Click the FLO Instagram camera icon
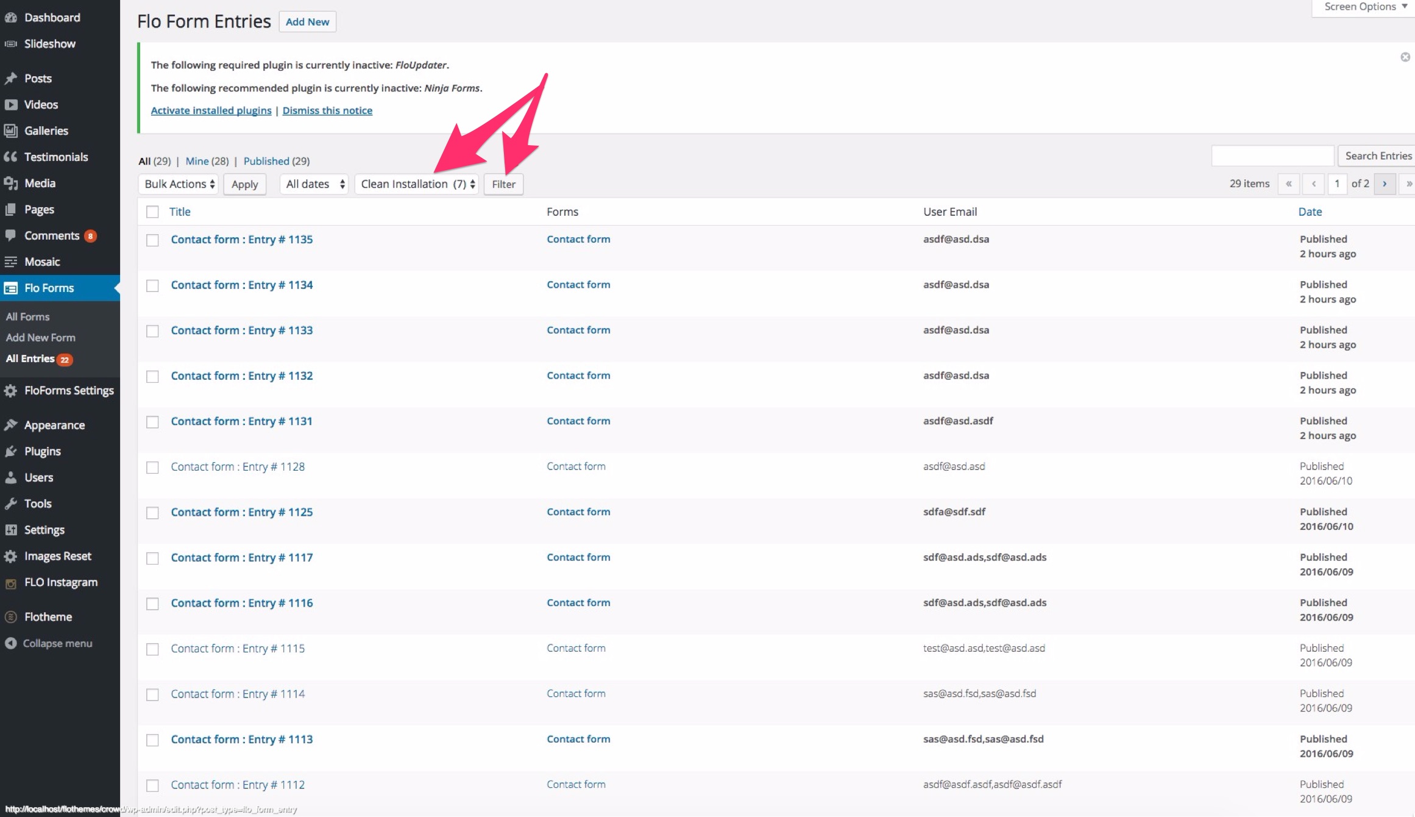1415x817 pixels. [11, 583]
